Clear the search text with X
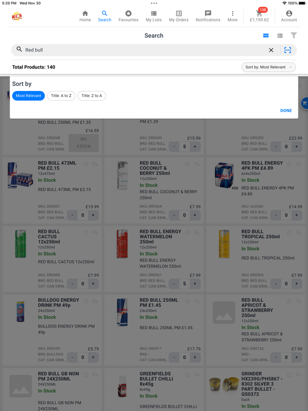 point(271,50)
